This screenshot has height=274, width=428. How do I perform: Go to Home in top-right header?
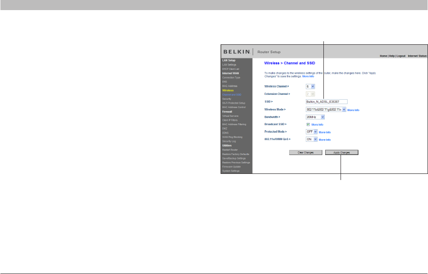383,56
